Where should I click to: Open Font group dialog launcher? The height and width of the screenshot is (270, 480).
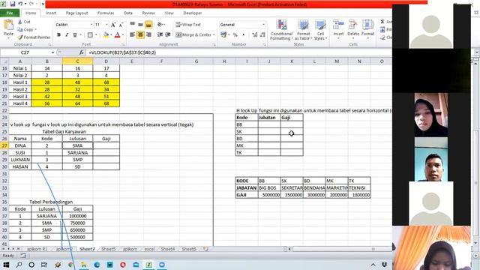[x=123, y=45]
